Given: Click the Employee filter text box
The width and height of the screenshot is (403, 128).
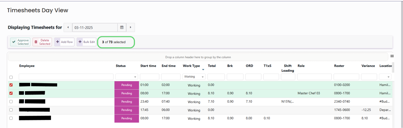Looking at the screenshot, I should (66, 77).
